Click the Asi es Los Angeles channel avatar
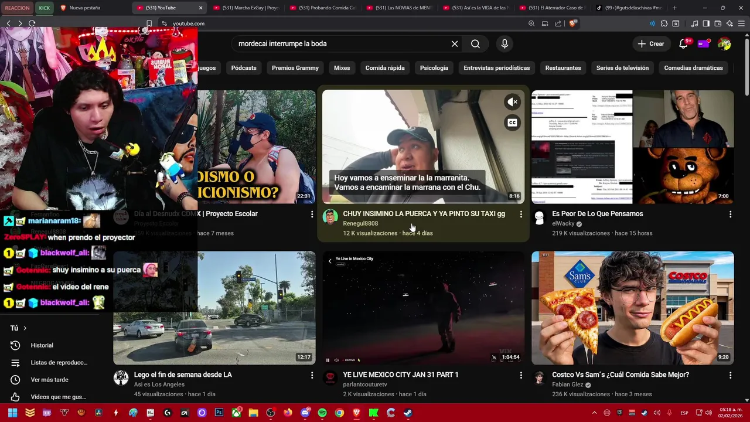 coord(121,378)
